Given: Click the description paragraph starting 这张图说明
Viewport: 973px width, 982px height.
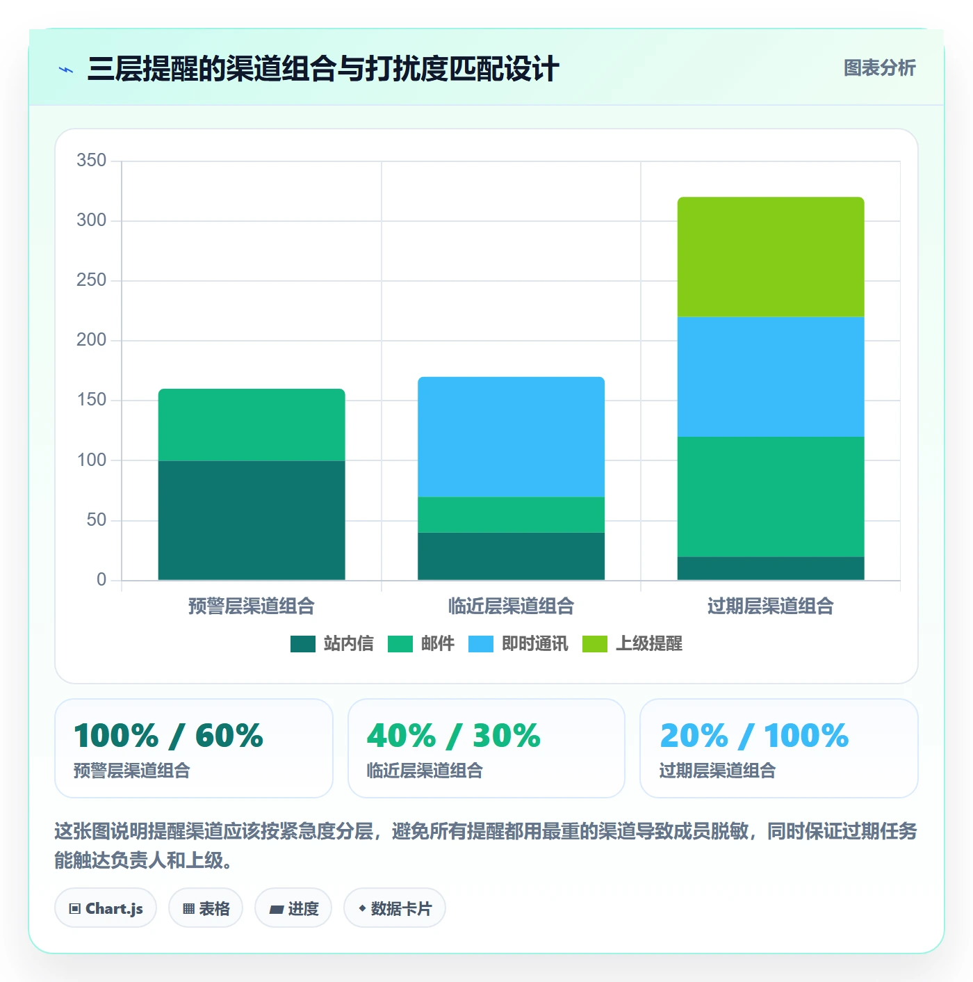Looking at the screenshot, I should [x=486, y=846].
